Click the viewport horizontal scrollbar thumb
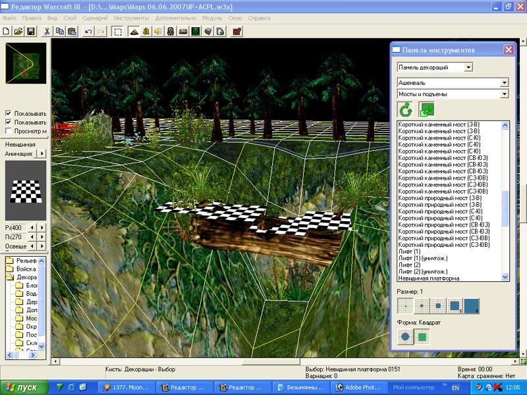Image resolution: width=527 pixels, height=395 pixels. click(271, 361)
